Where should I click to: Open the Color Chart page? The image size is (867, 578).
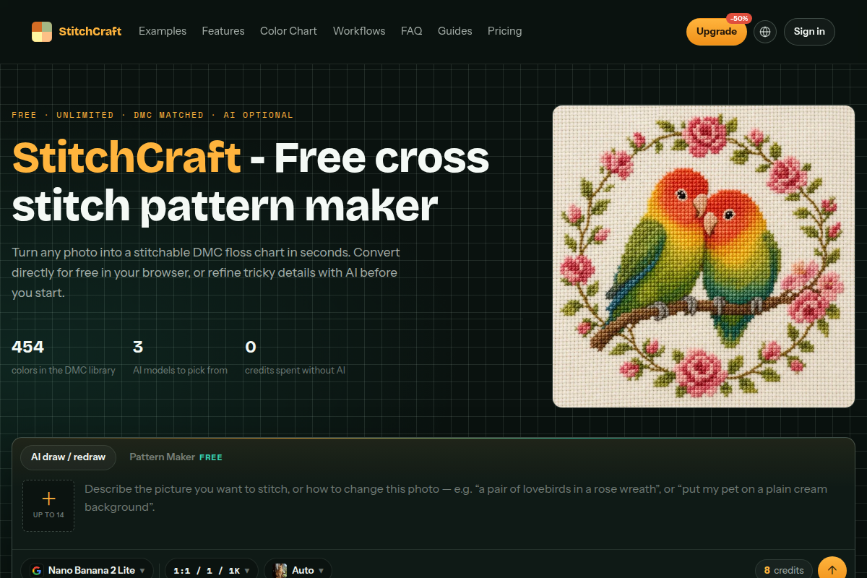288,31
